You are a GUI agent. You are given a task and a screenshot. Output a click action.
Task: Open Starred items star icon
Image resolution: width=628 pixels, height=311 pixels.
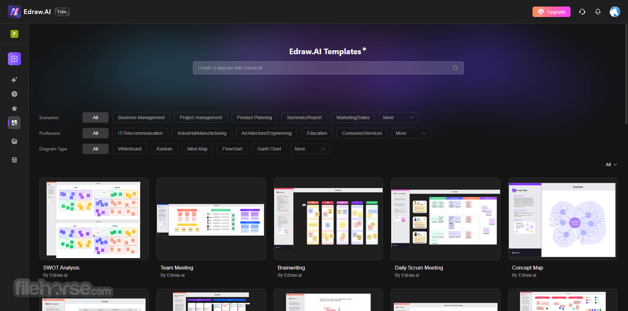coord(14,108)
